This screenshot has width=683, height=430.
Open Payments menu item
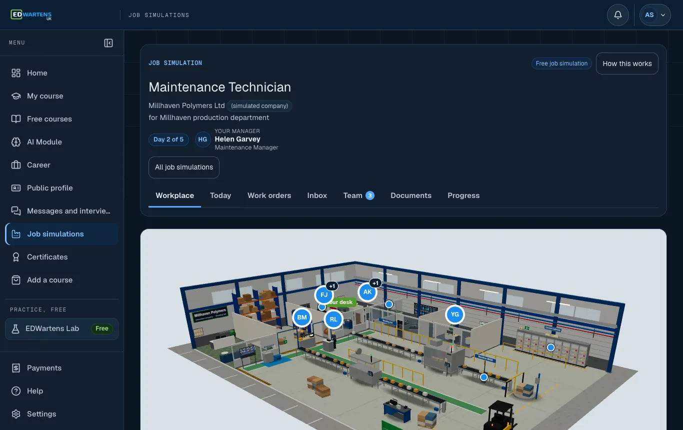[x=61, y=368]
